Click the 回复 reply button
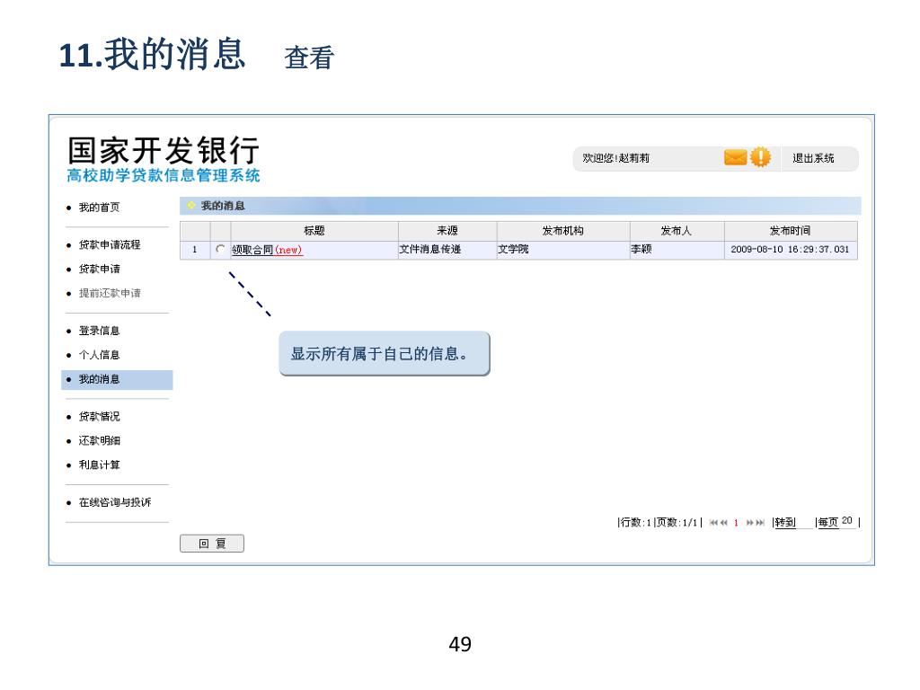This screenshot has width=920, height=690. pyautogui.click(x=212, y=544)
